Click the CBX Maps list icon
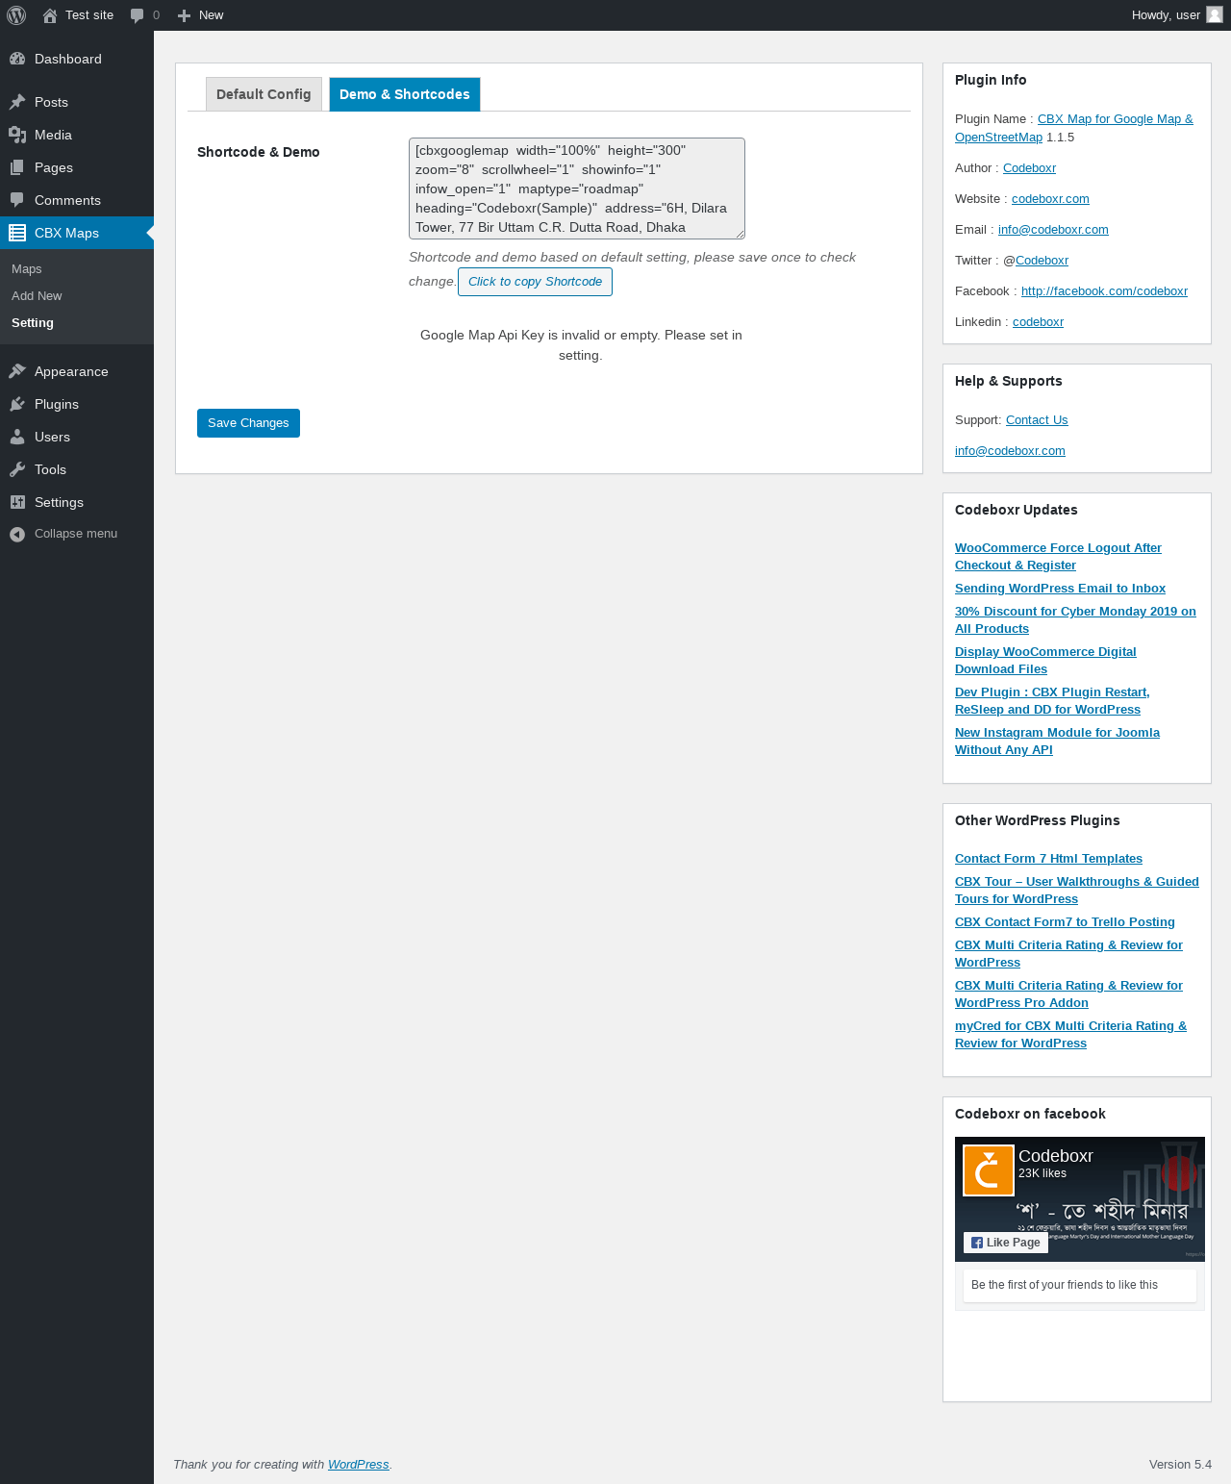1231x1484 pixels. (17, 233)
